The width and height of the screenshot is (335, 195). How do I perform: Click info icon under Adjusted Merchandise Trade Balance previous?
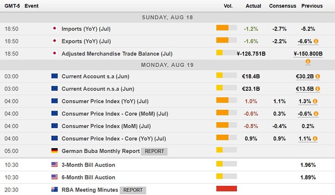point(308,61)
